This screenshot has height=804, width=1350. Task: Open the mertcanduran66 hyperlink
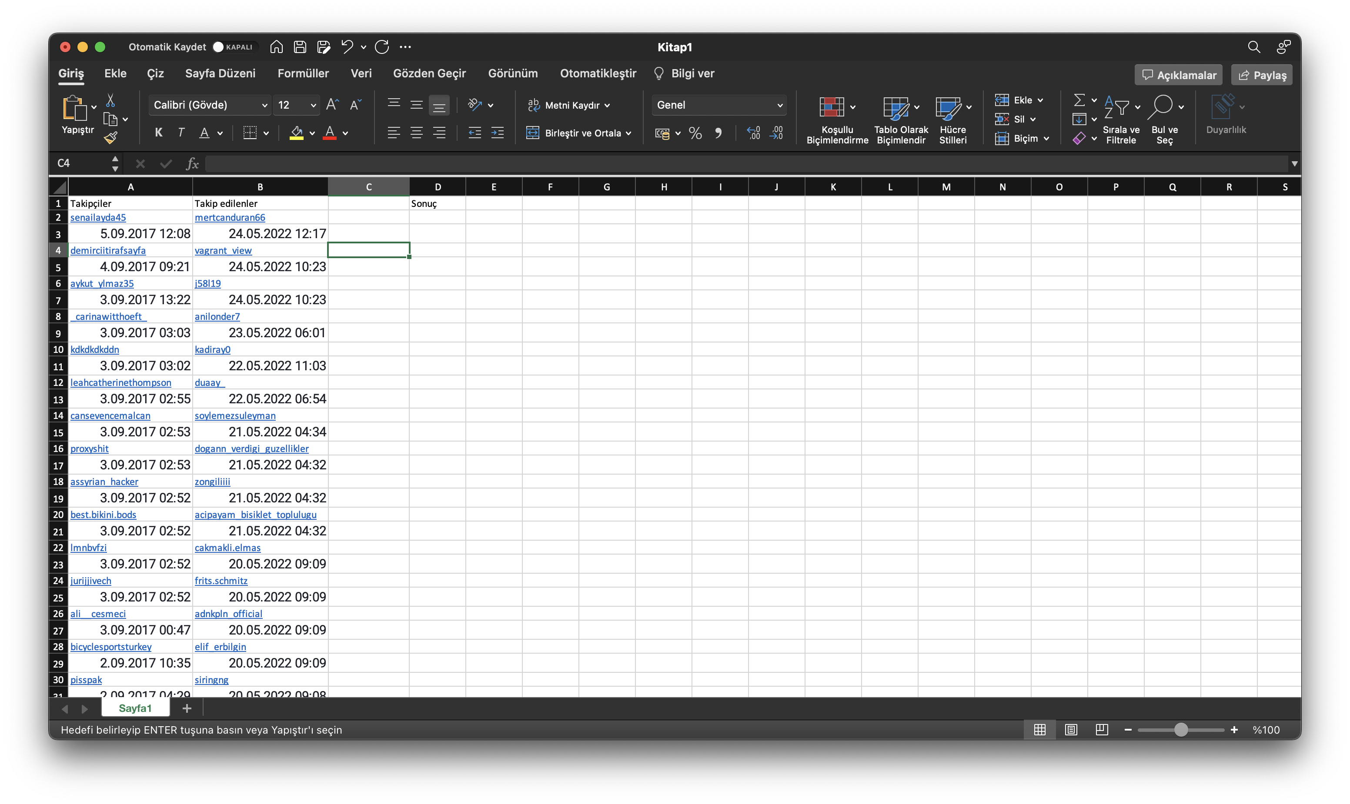[x=230, y=217]
